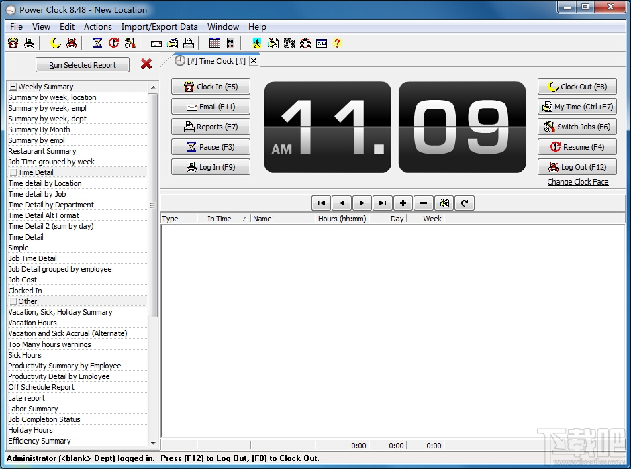Collapse the Time Detail report group
The image size is (631, 469).
[x=13, y=172]
